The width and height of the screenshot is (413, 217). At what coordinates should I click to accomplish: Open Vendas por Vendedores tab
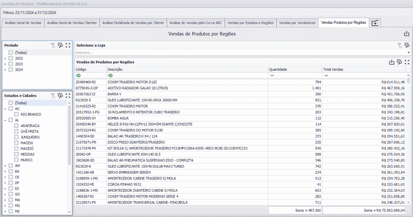(x=297, y=23)
